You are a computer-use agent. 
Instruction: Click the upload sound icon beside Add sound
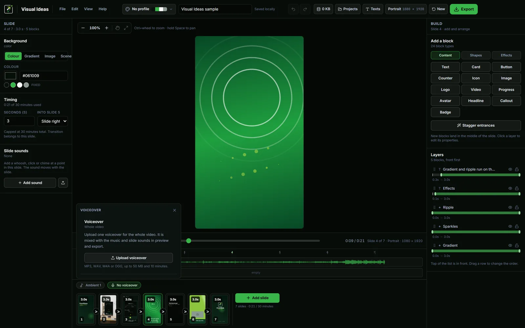tap(63, 183)
